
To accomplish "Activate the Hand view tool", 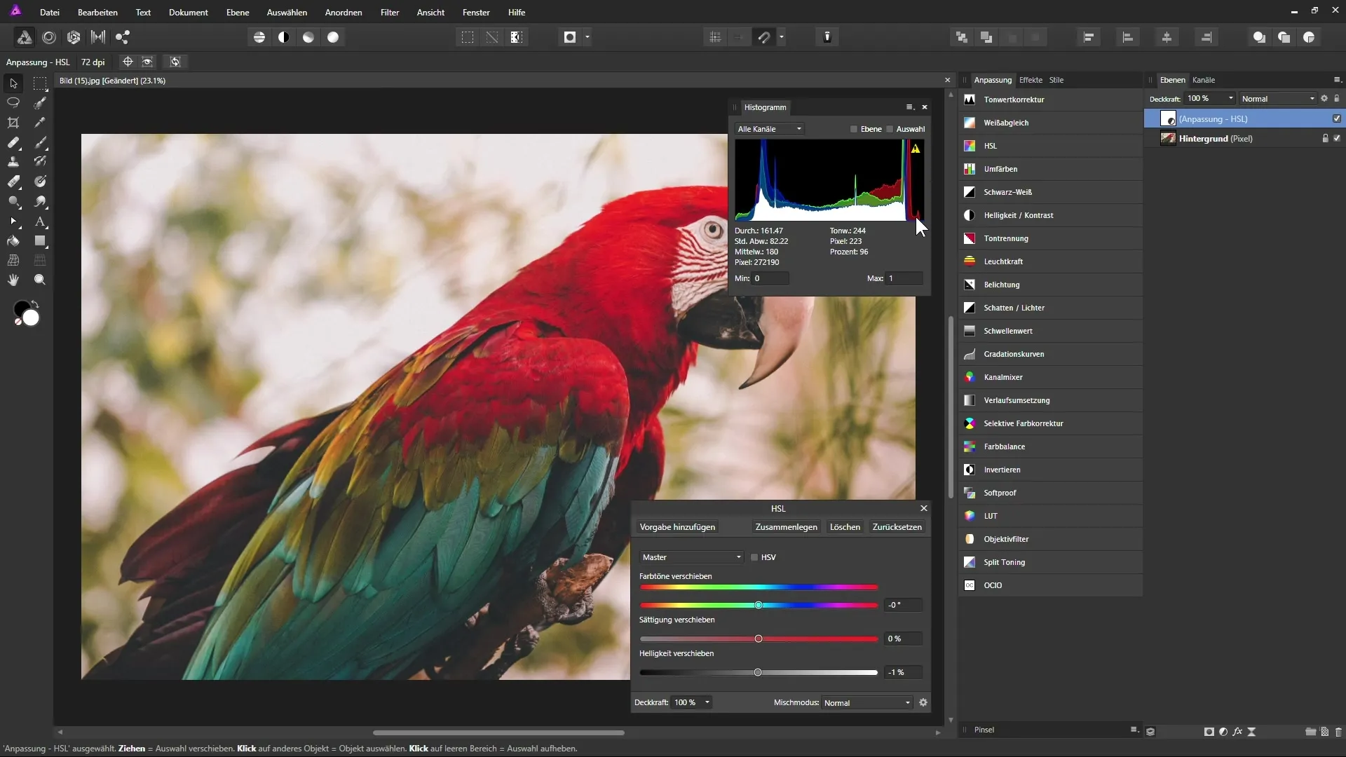I will tap(13, 280).
